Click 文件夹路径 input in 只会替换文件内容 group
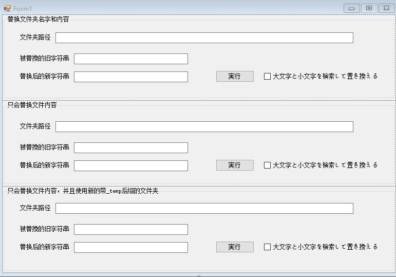Viewport: 396px width, 277px height. (204, 126)
